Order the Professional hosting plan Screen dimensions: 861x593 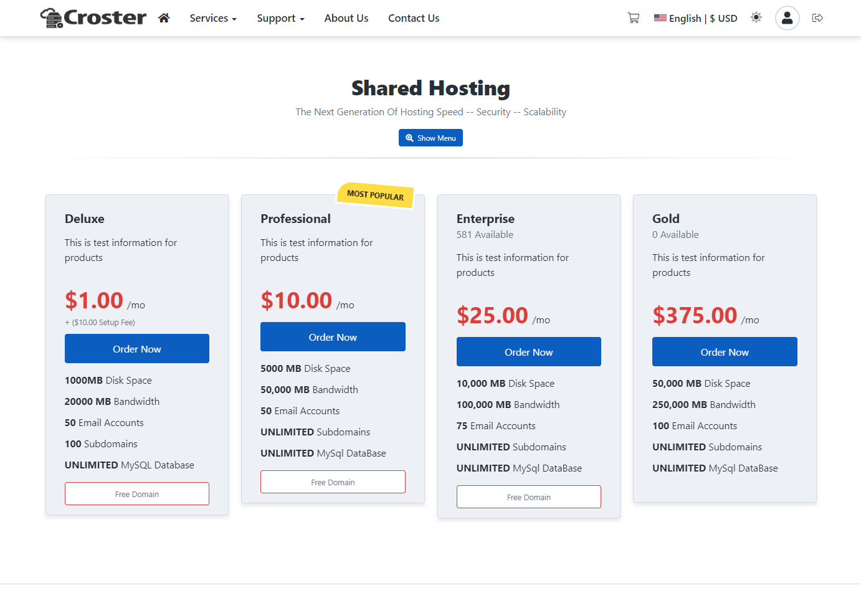pyautogui.click(x=333, y=337)
